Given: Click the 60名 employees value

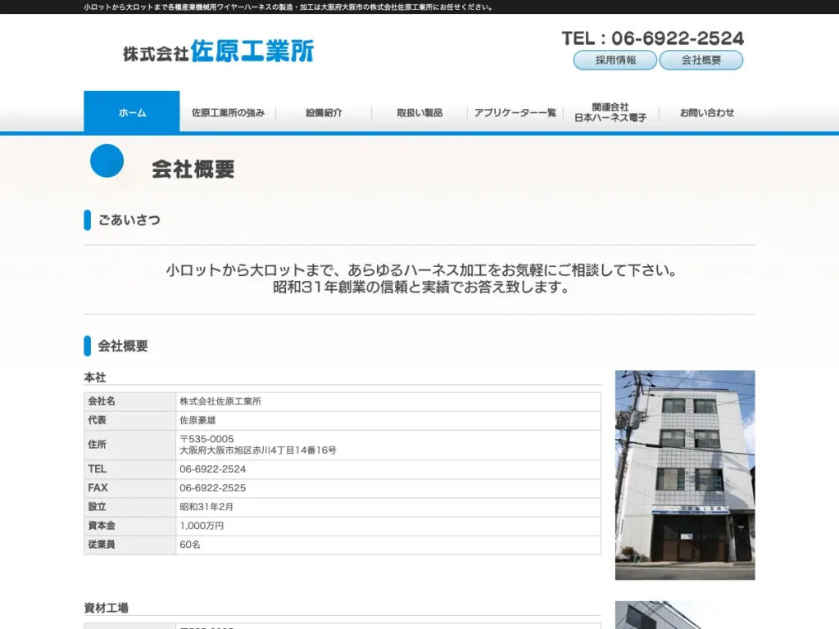Looking at the screenshot, I should click(x=190, y=545).
